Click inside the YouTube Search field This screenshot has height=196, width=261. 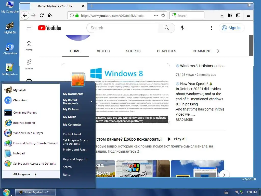click(x=123, y=28)
